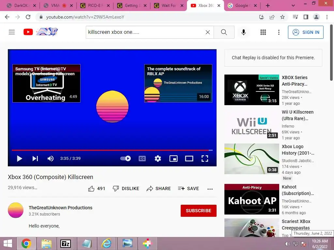334x250 pixels.
Task: Open the YouTube guide hamburger menu
Action: point(12,32)
